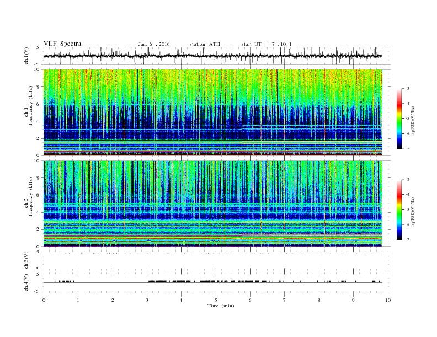Click the date text 'Jan. 6 , 2016'
Image resolution: width=437 pixels, height=337 pixels.
click(x=154, y=44)
